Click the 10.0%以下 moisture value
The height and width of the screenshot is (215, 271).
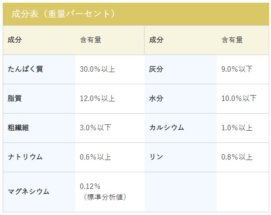(x=239, y=98)
